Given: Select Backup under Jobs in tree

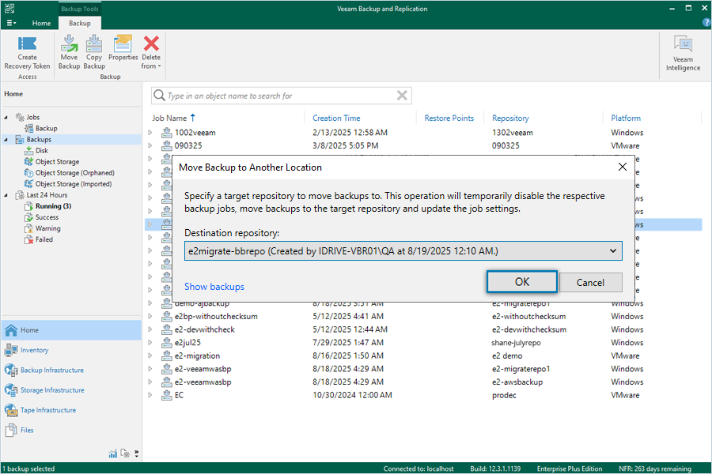Looking at the screenshot, I should pos(47,128).
